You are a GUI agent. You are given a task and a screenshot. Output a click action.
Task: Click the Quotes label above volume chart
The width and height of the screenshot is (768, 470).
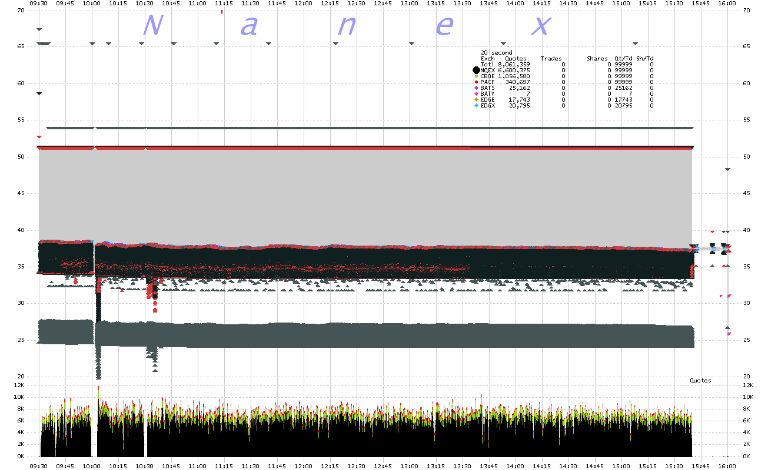tap(700, 381)
